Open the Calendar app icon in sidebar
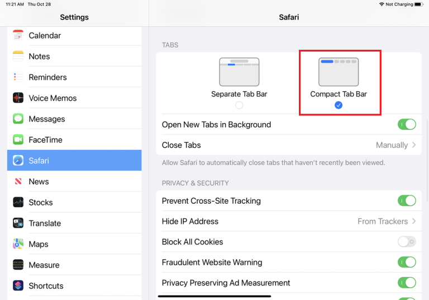This screenshot has height=300, width=429. (x=18, y=35)
